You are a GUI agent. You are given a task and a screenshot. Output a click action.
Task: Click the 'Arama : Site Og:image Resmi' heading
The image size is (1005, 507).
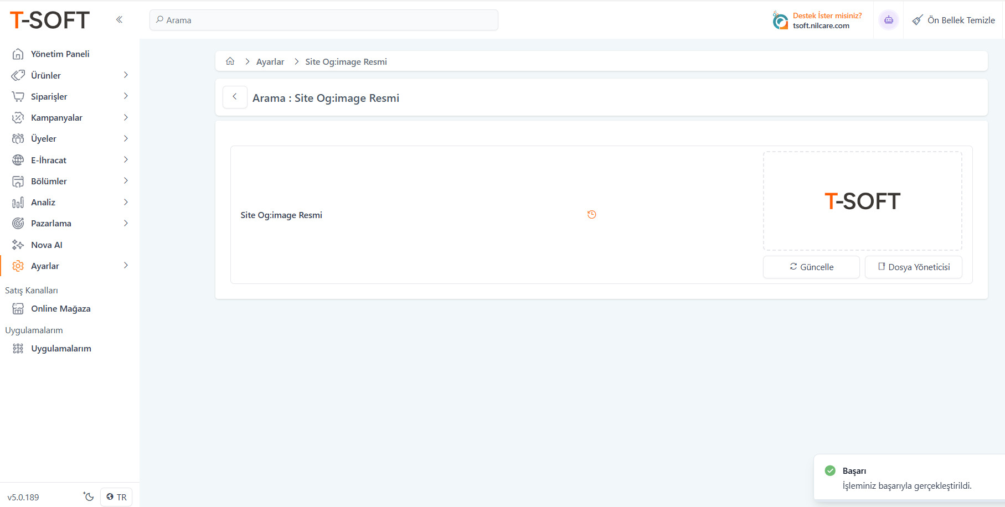coord(326,98)
